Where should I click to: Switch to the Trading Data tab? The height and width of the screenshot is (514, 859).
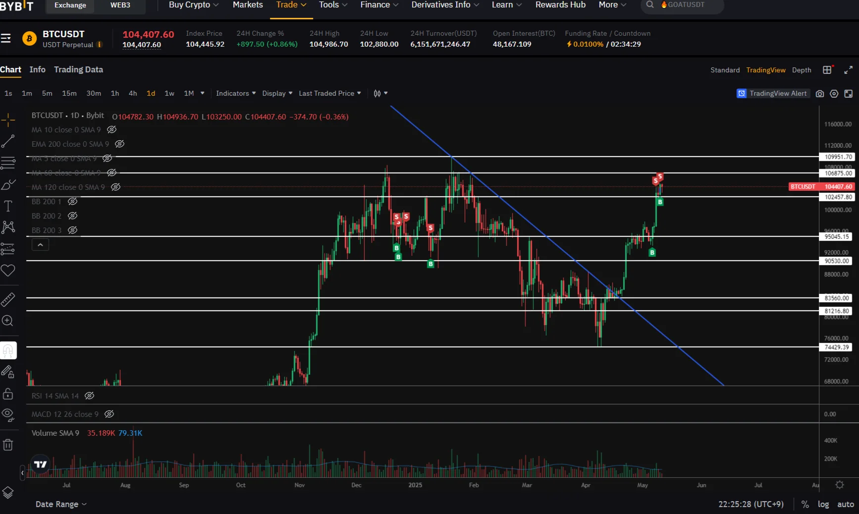78,69
